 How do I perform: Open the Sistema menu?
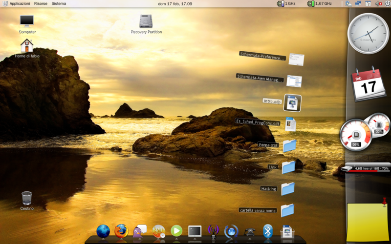click(59, 3)
